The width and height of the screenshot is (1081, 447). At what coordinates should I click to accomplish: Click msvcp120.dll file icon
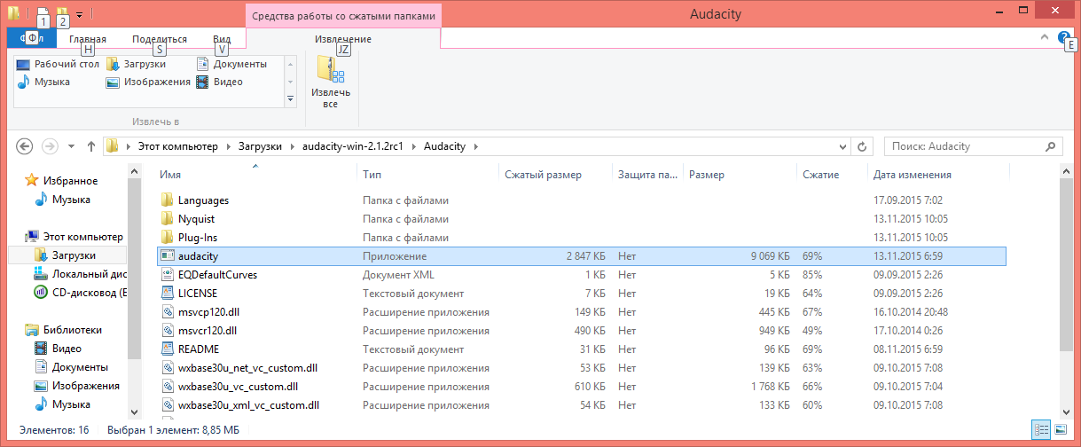[168, 311]
